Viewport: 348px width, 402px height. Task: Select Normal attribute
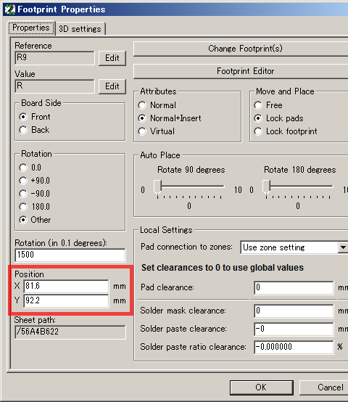157,105
